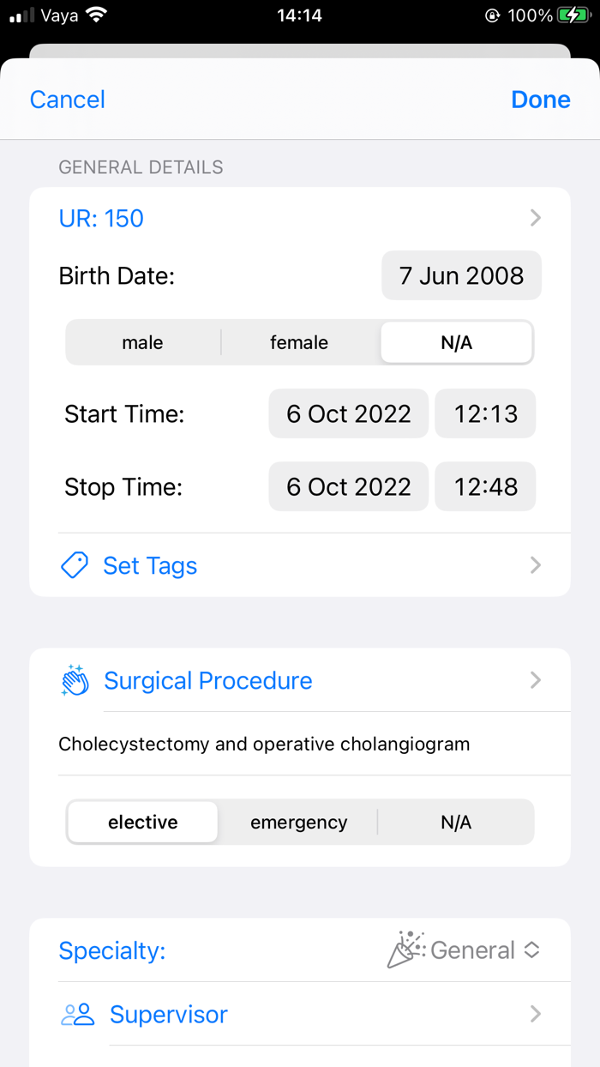600x1067 pixels.
Task: Tap the clapping hands Surgical Procedure icon
Action: tap(75, 680)
